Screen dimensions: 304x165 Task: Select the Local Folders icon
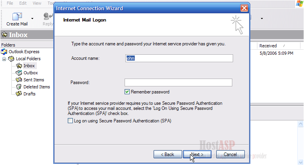[x=11, y=59]
